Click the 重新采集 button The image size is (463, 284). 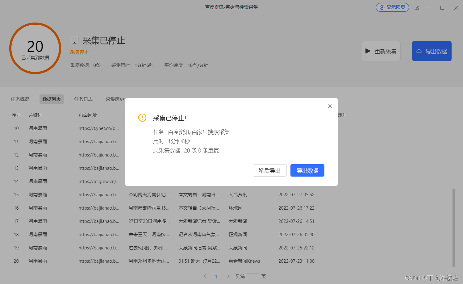pyautogui.click(x=381, y=51)
